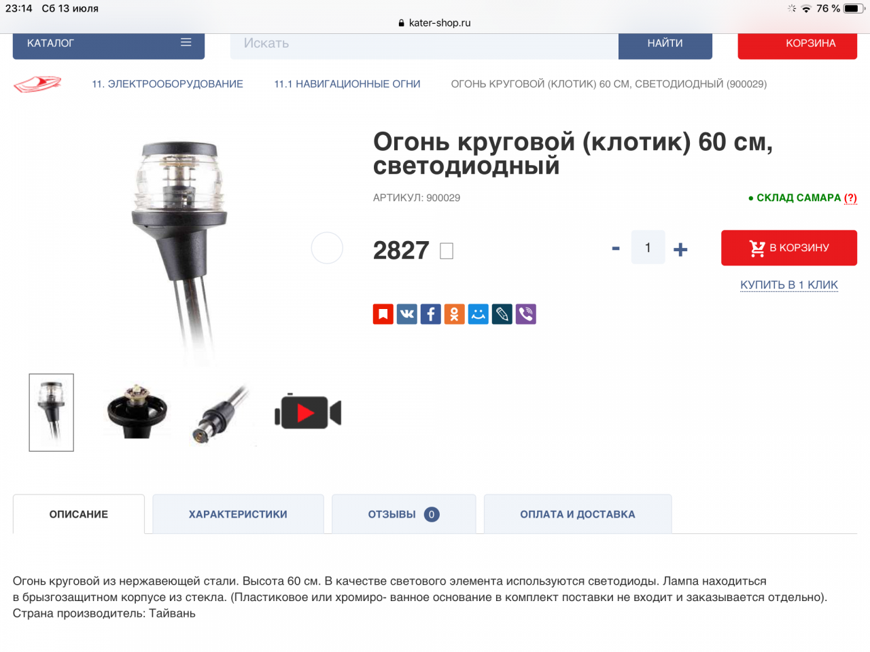Share product via VK icon
Viewport: 870px width, 652px height.
click(407, 314)
